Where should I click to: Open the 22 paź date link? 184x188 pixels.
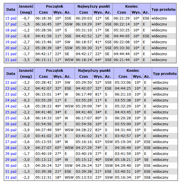[11, 82]
